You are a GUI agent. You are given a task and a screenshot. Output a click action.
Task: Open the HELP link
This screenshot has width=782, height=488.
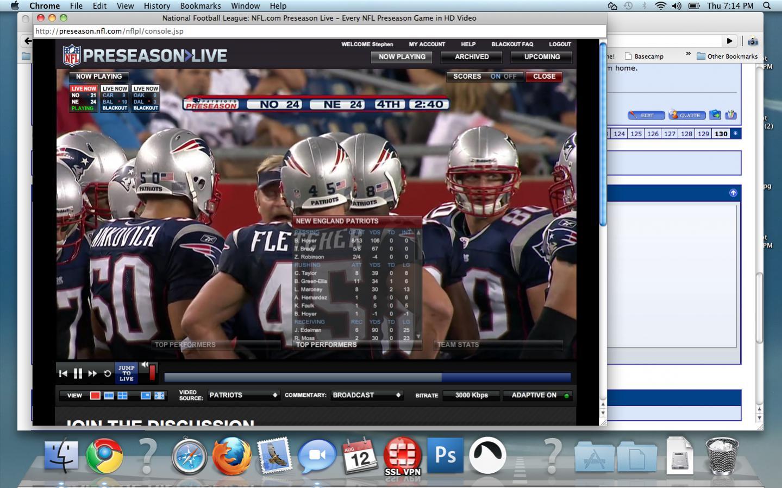[468, 45]
